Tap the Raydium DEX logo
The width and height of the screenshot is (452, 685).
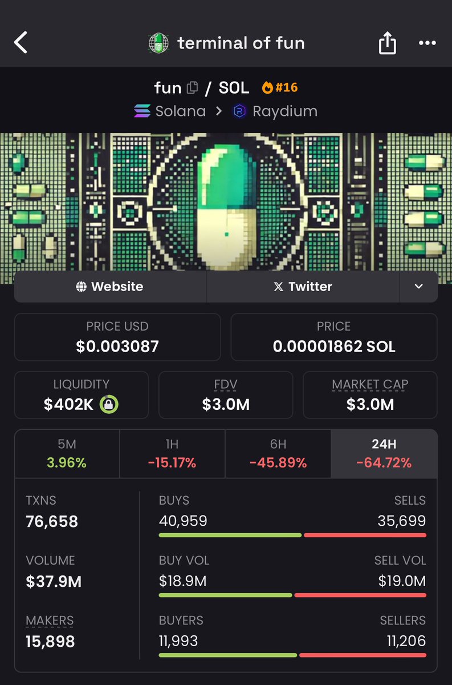click(x=240, y=111)
